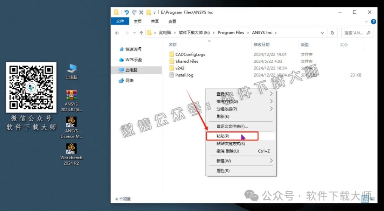Expand chevron after ANSYS Inc in path
Image resolution: width=384 pixels, height=211 pixels.
pyautogui.click(x=276, y=33)
